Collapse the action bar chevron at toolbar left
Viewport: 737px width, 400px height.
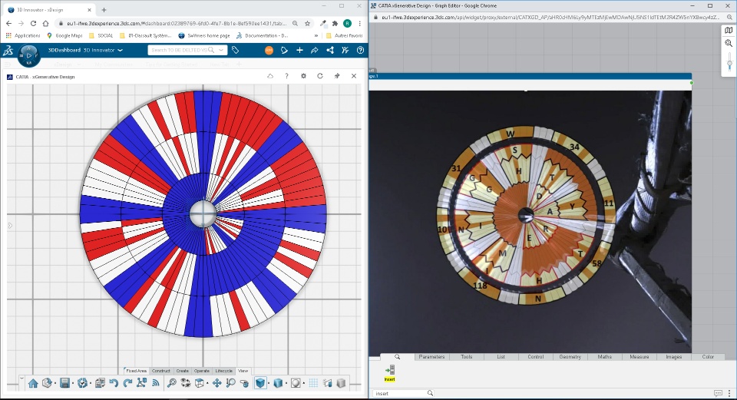(x=21, y=379)
